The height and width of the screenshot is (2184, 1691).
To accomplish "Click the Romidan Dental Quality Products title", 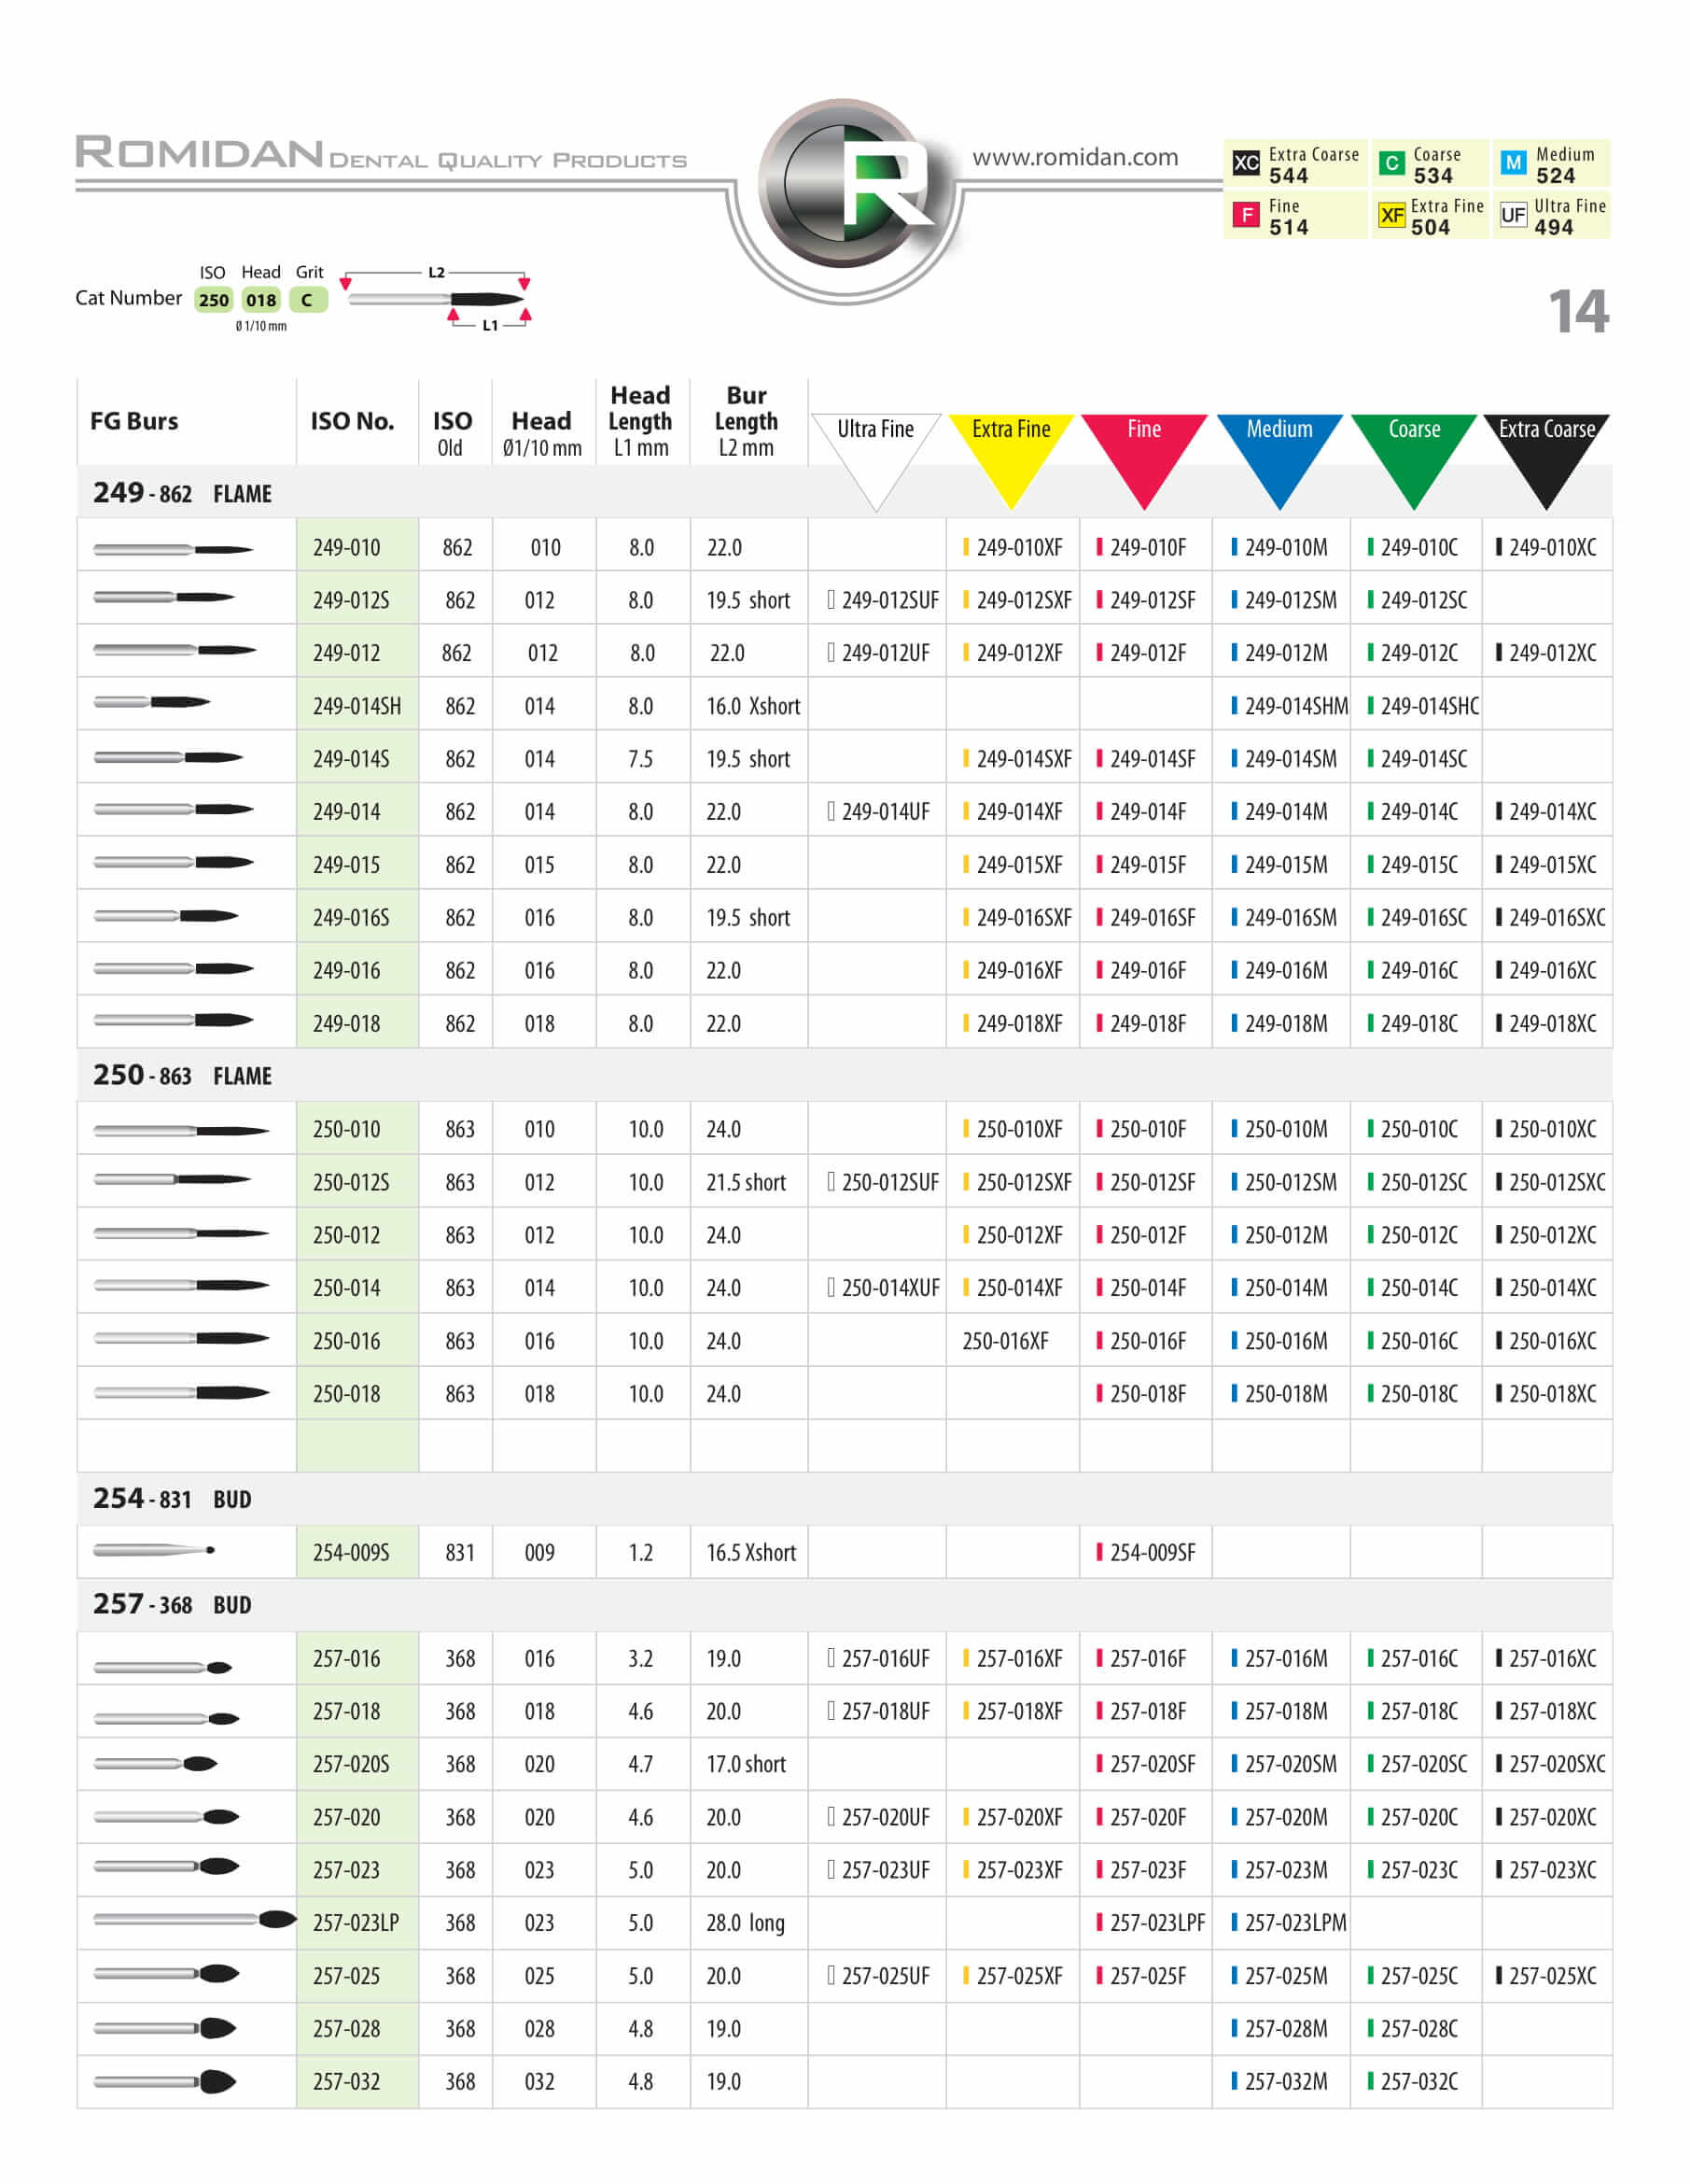I will tap(382, 153).
